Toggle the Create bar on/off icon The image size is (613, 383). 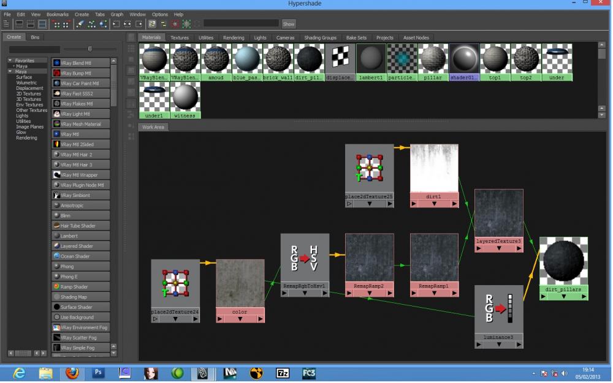click(6, 24)
